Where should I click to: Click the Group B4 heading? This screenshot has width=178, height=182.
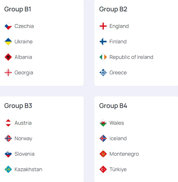click(113, 106)
